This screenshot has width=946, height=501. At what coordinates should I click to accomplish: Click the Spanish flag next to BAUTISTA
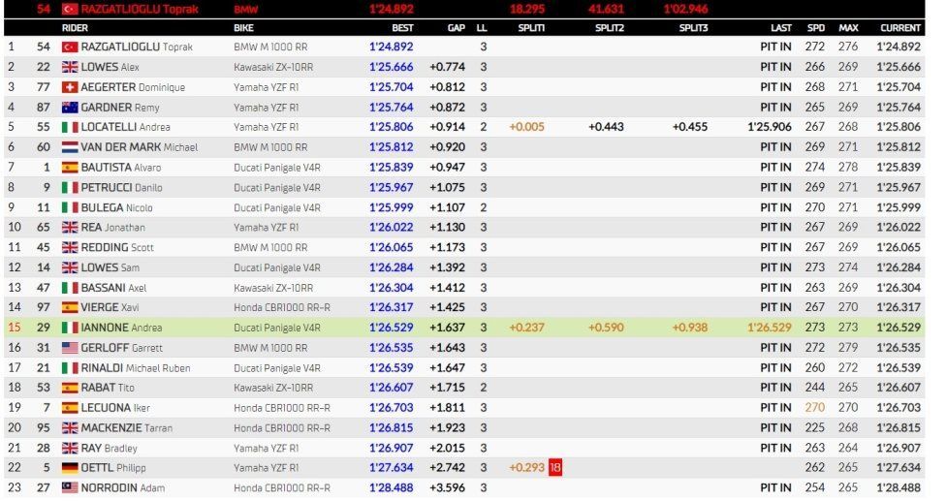(x=70, y=168)
